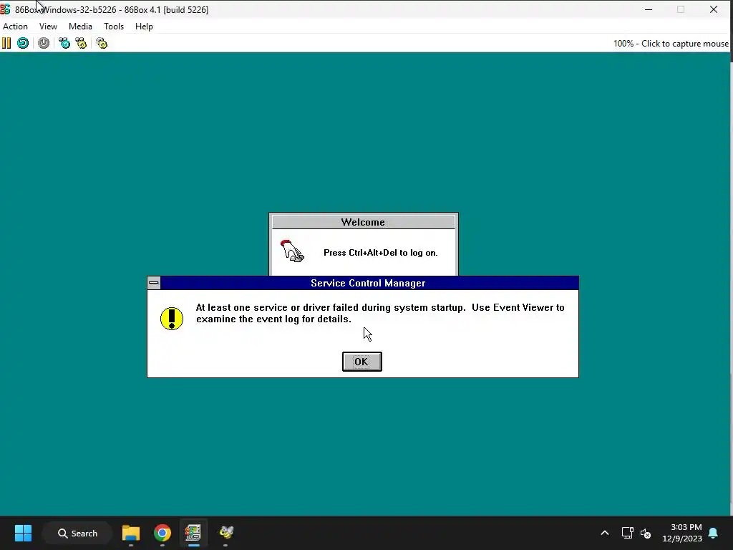Click the last pinned taskbar app, next to 86Box
Image resolution: width=733 pixels, height=550 pixels.
225,533
